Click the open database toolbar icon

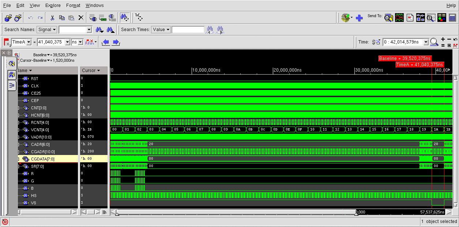(8, 18)
